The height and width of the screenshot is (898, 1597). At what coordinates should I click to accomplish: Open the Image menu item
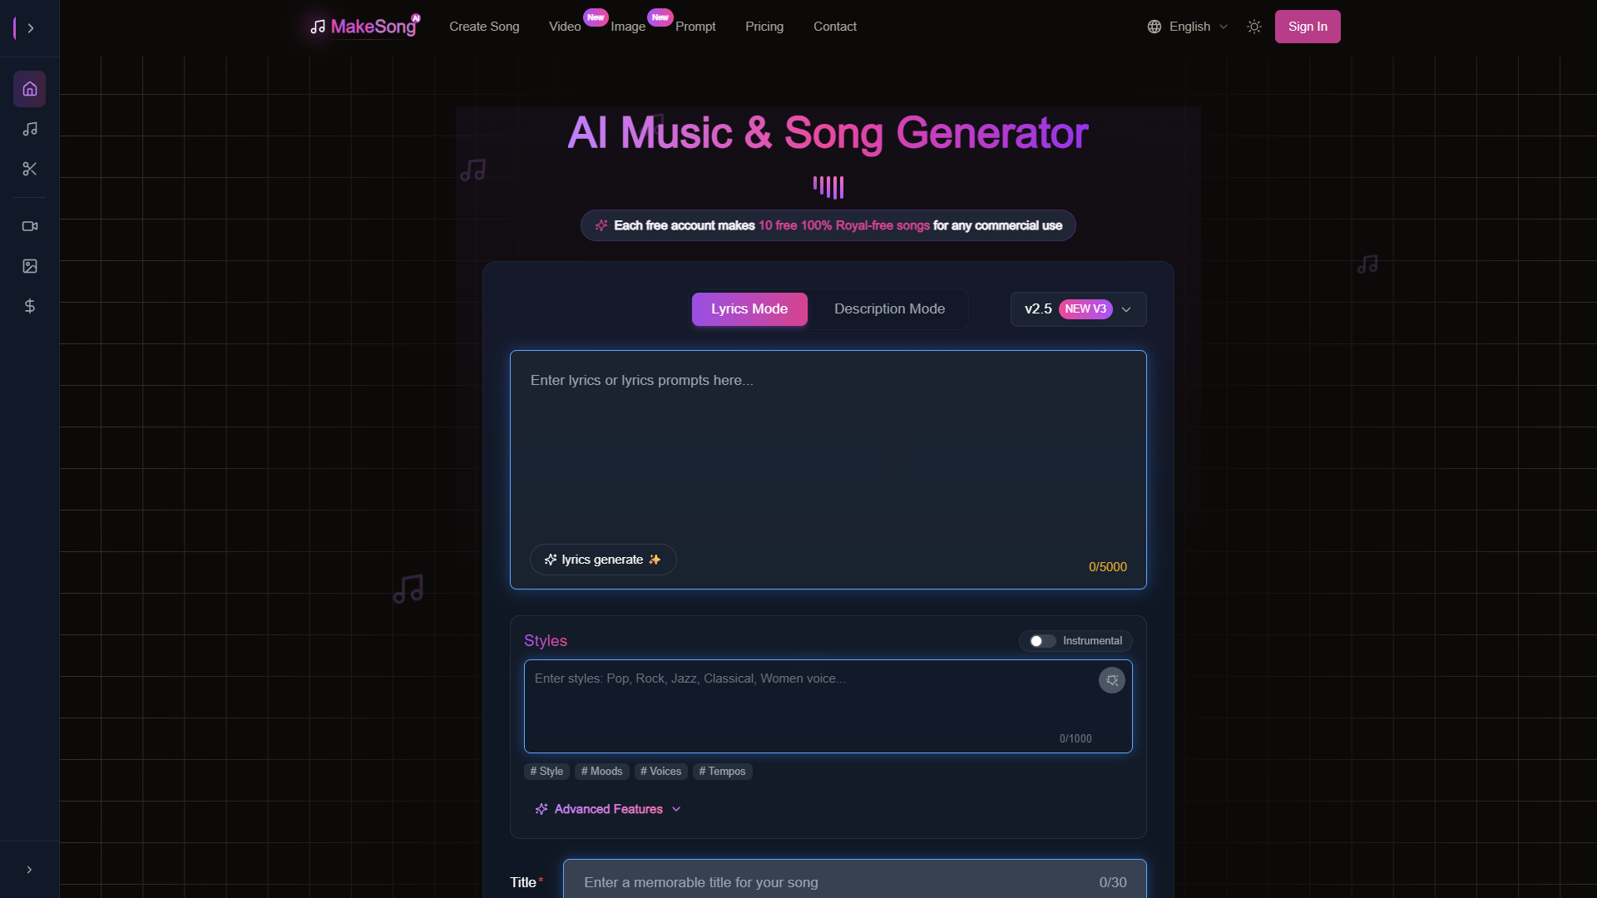pyautogui.click(x=628, y=27)
